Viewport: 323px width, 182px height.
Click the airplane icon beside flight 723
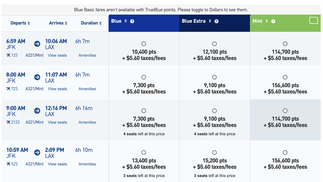pyautogui.click(x=8, y=89)
